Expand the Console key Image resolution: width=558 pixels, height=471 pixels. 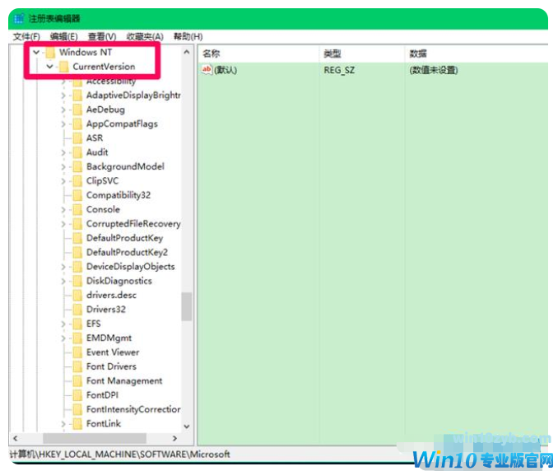coord(63,210)
